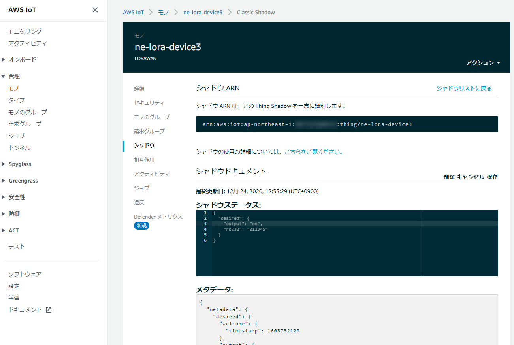The image size is (514, 345).
Task: Click the shadow ARN code box
Action: click(x=347, y=124)
